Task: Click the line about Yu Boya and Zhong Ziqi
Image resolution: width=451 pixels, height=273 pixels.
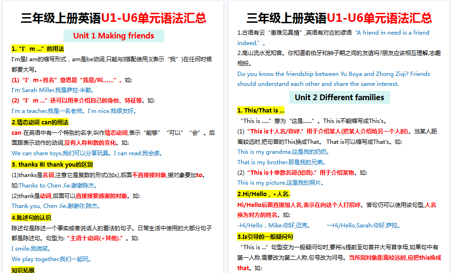Action: pos(334,74)
